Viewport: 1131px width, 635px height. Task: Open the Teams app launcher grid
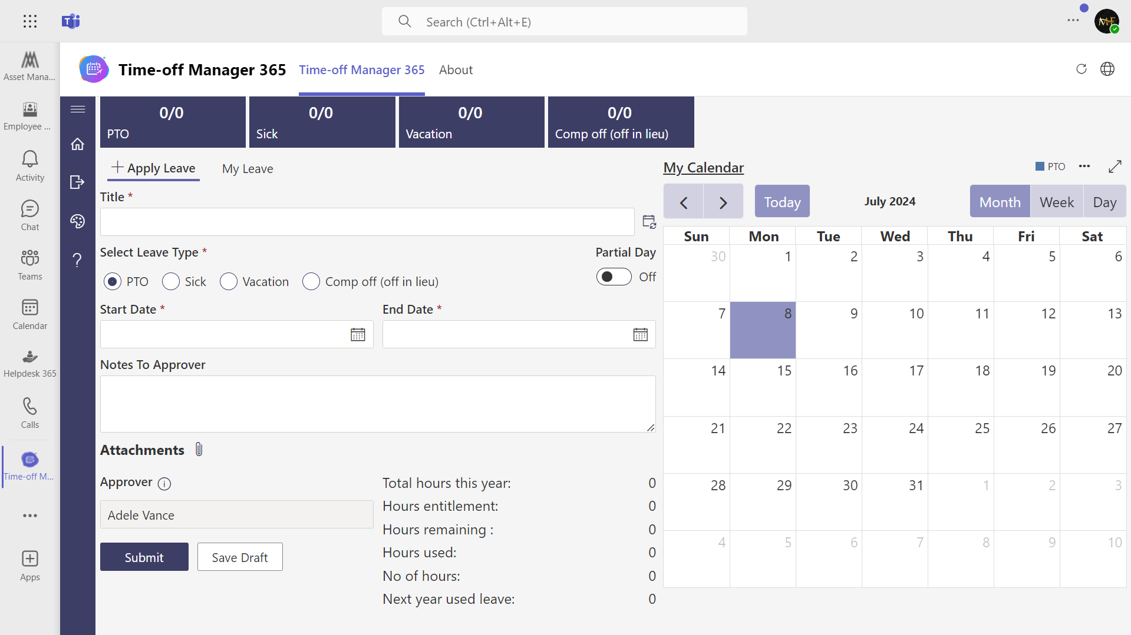(30, 22)
